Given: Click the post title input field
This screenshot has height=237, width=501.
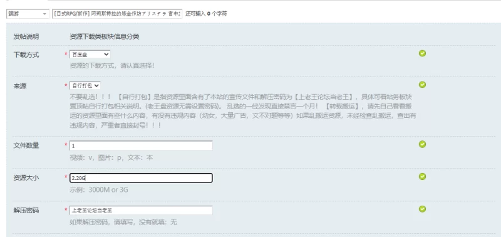Looking at the screenshot, I should click(x=117, y=14).
